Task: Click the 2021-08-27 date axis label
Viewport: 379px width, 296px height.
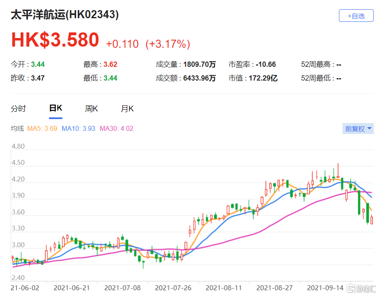Action: pos(275,288)
